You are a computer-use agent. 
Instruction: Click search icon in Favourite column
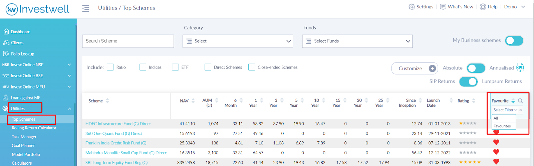point(520,101)
